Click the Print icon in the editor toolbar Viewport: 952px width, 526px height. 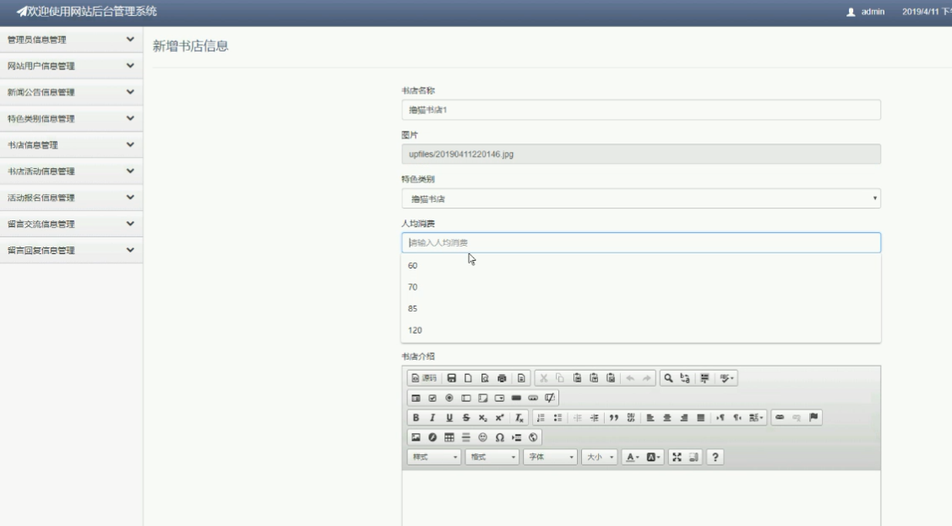[x=502, y=378]
